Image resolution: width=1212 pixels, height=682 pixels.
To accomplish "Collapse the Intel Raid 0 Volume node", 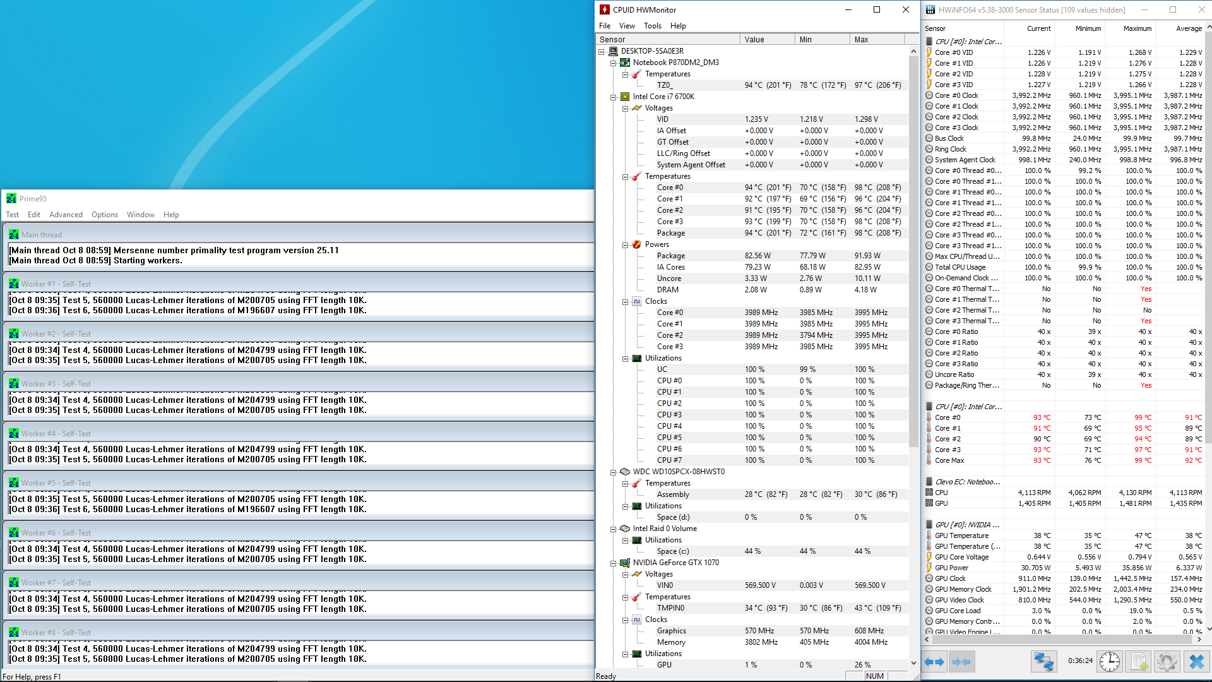I will coord(613,529).
